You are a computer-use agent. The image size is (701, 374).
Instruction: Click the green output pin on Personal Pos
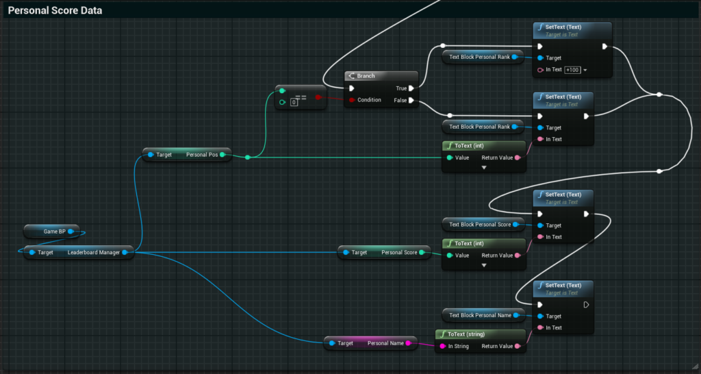[x=222, y=155]
